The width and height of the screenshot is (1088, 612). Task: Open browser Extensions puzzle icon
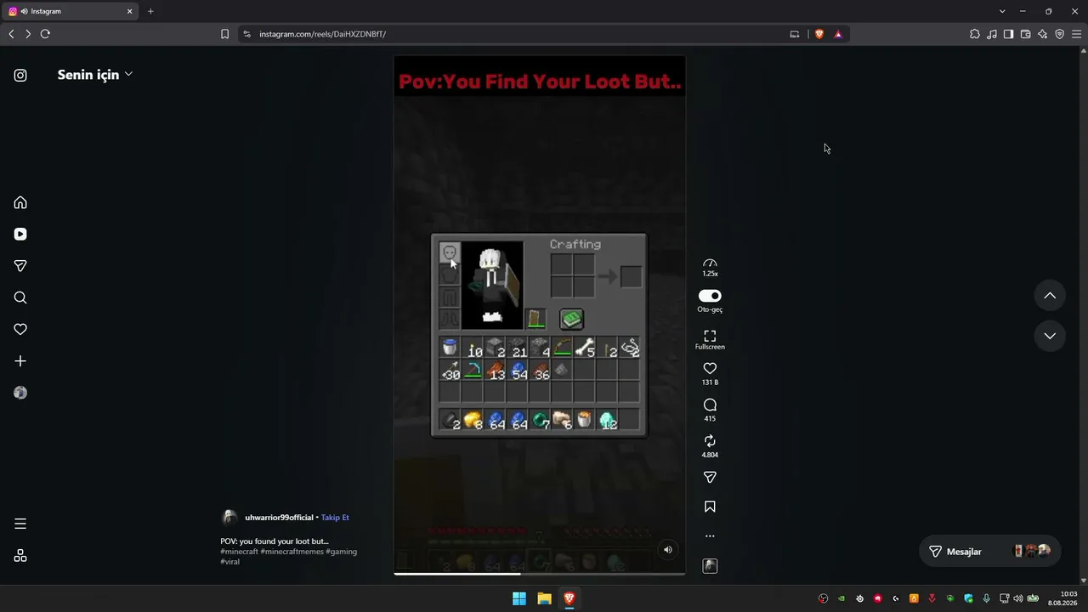pyautogui.click(x=975, y=34)
